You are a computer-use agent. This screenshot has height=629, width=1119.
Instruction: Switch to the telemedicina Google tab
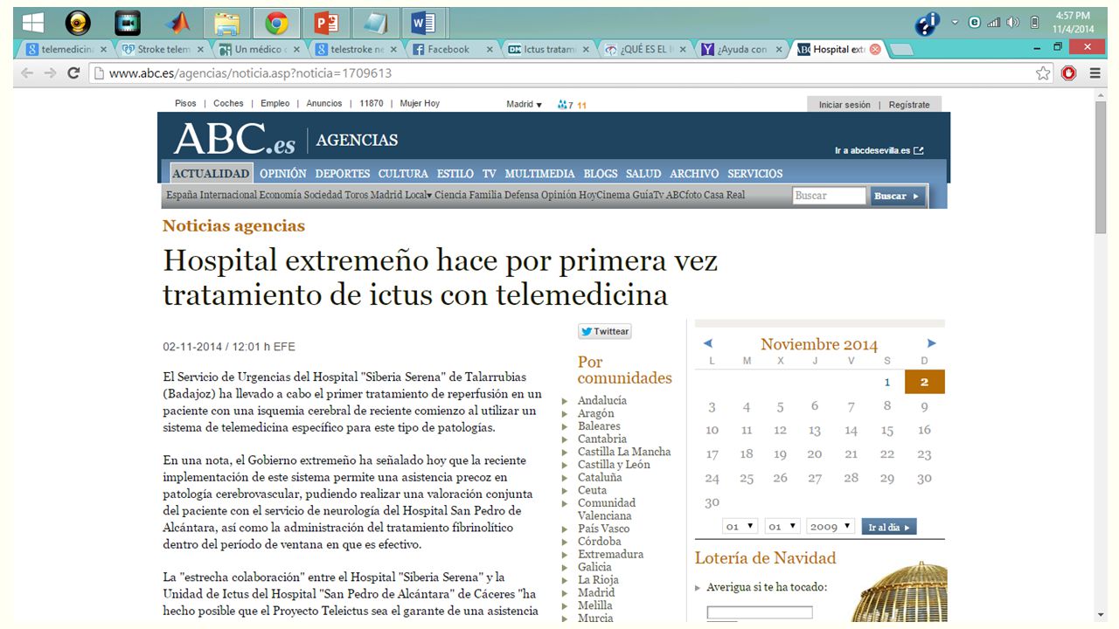pyautogui.click(x=66, y=50)
